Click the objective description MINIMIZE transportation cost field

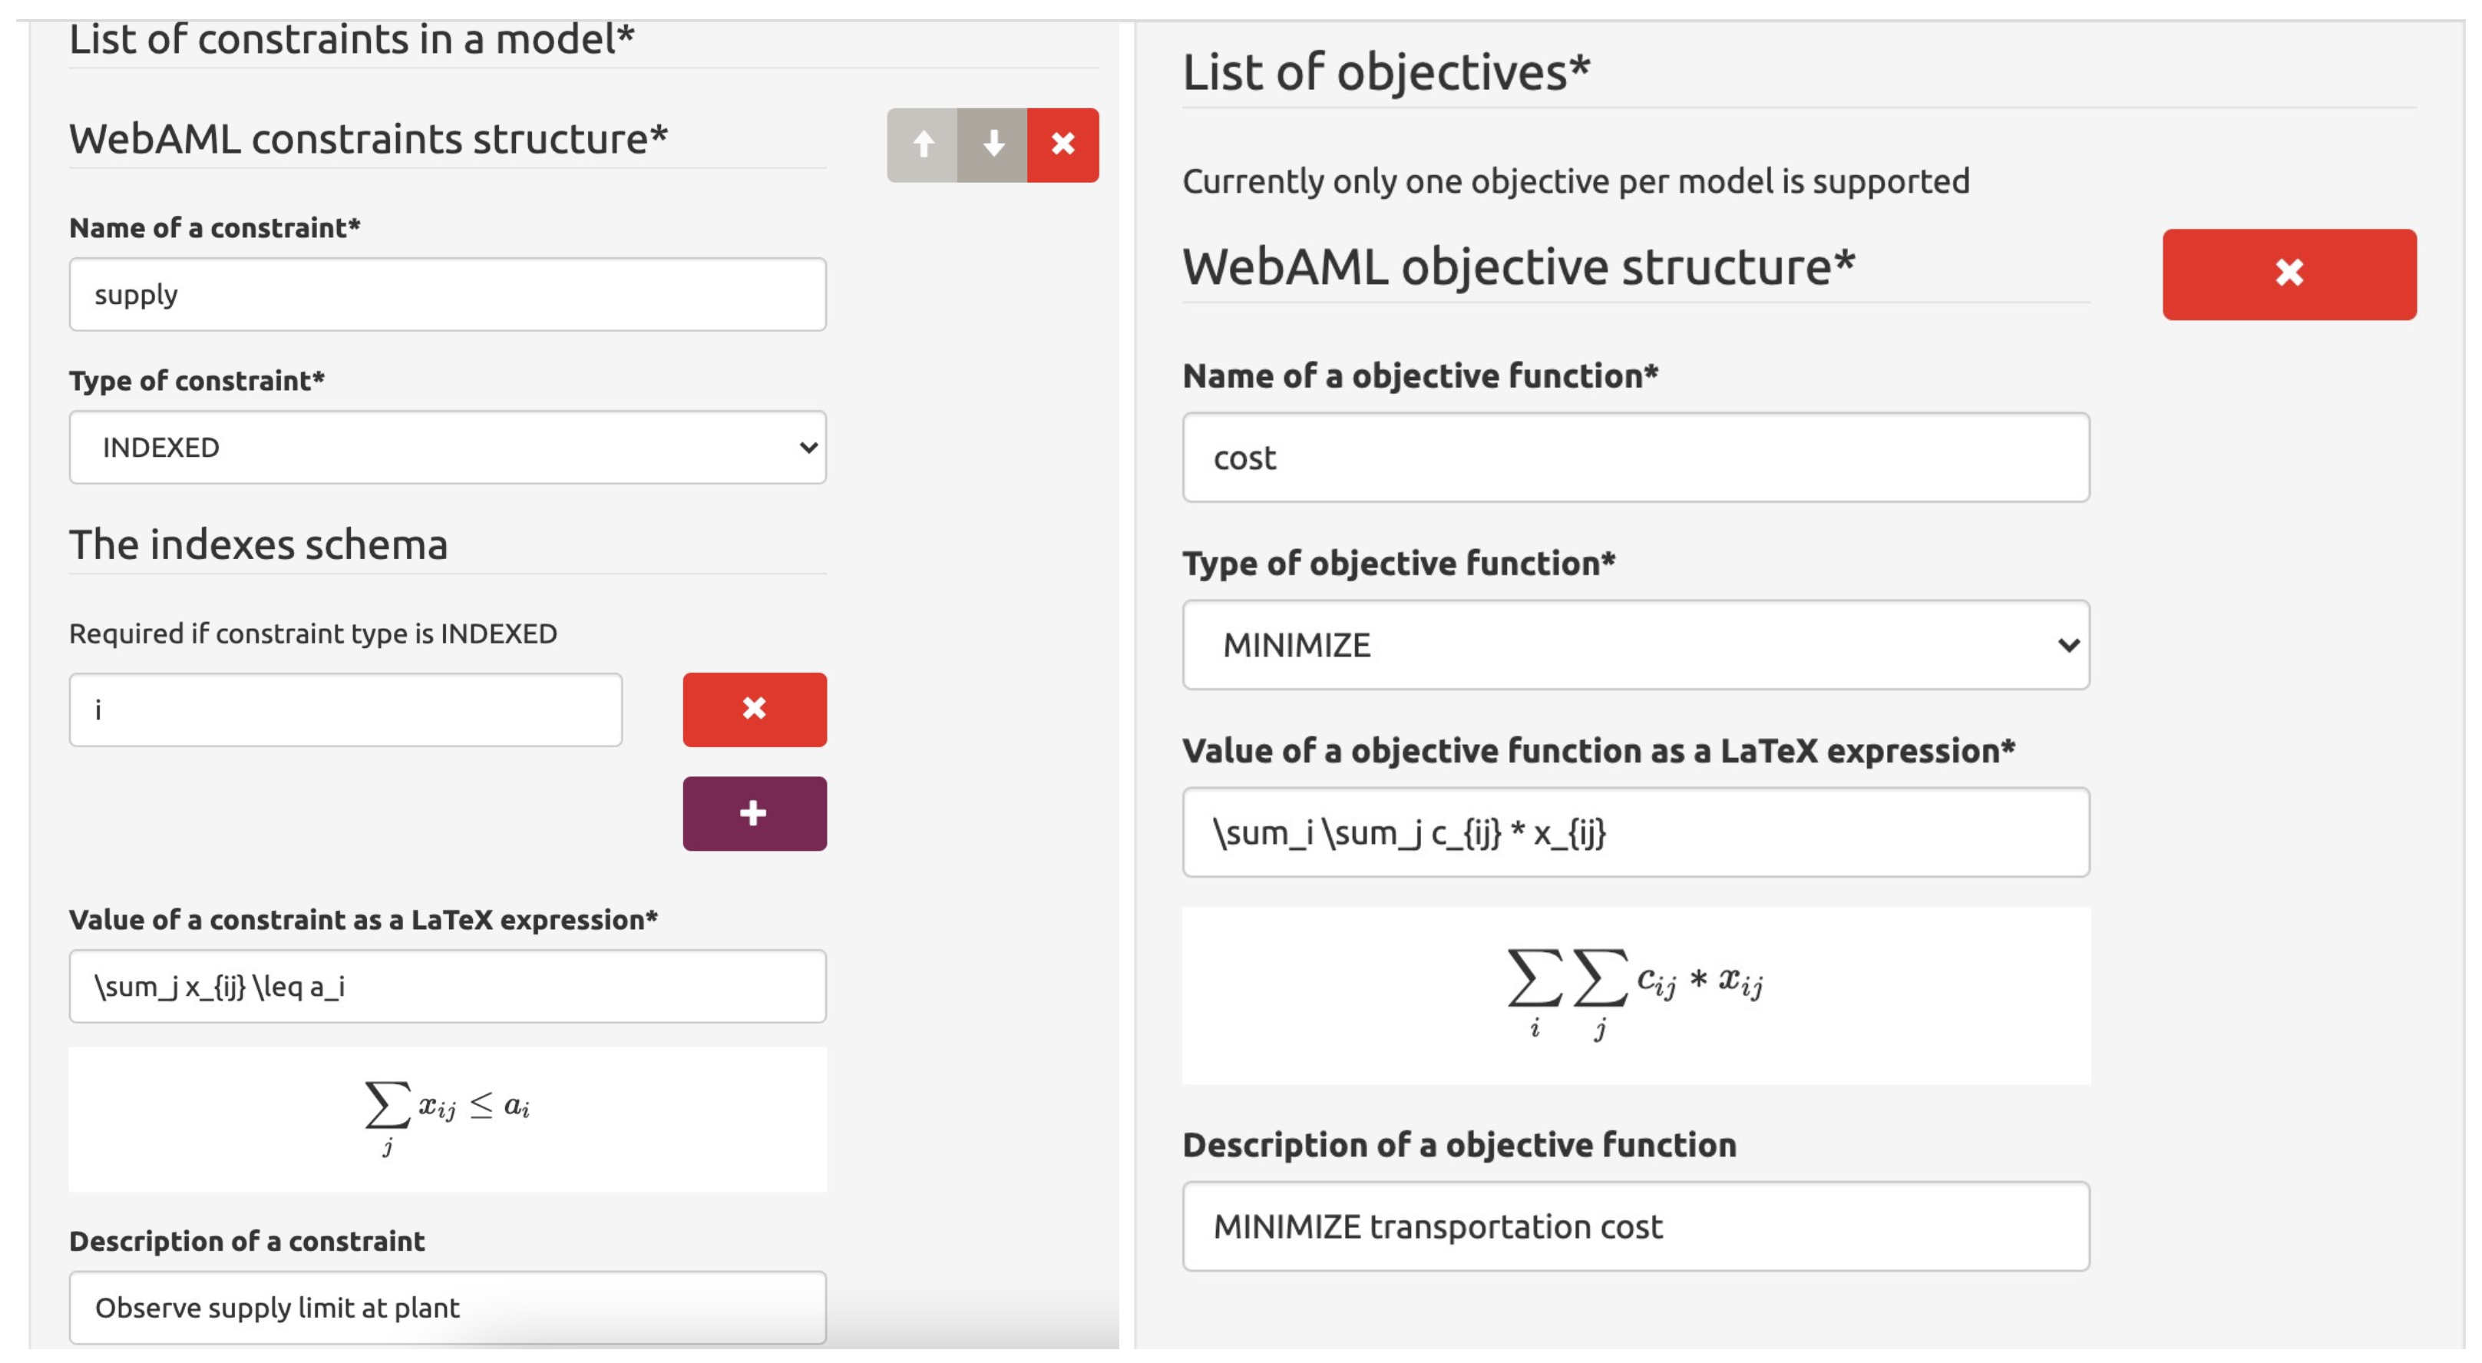[x=1635, y=1226]
